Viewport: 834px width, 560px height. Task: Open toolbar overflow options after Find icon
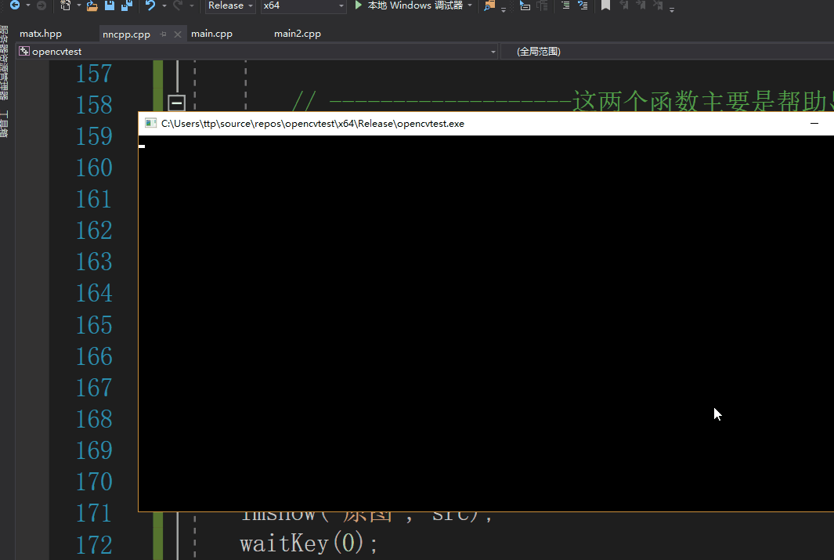[504, 9]
